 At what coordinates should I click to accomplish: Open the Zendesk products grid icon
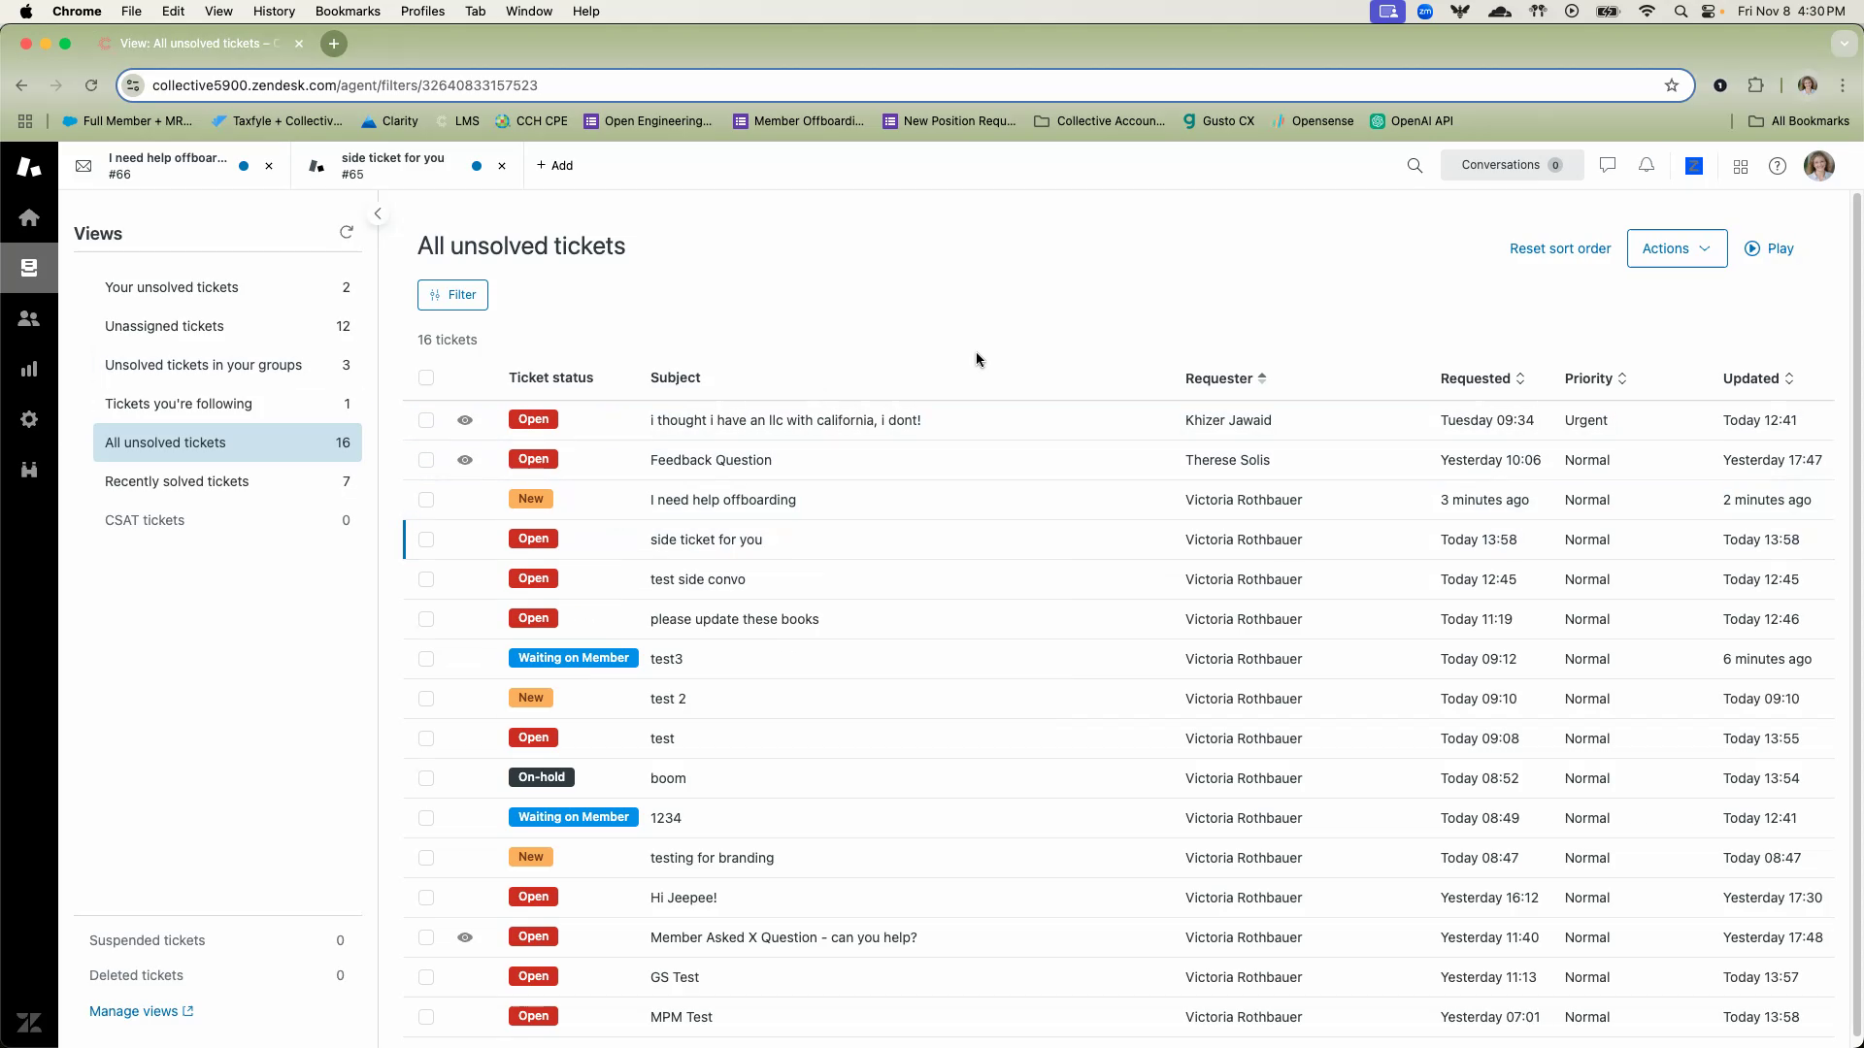click(x=1740, y=167)
